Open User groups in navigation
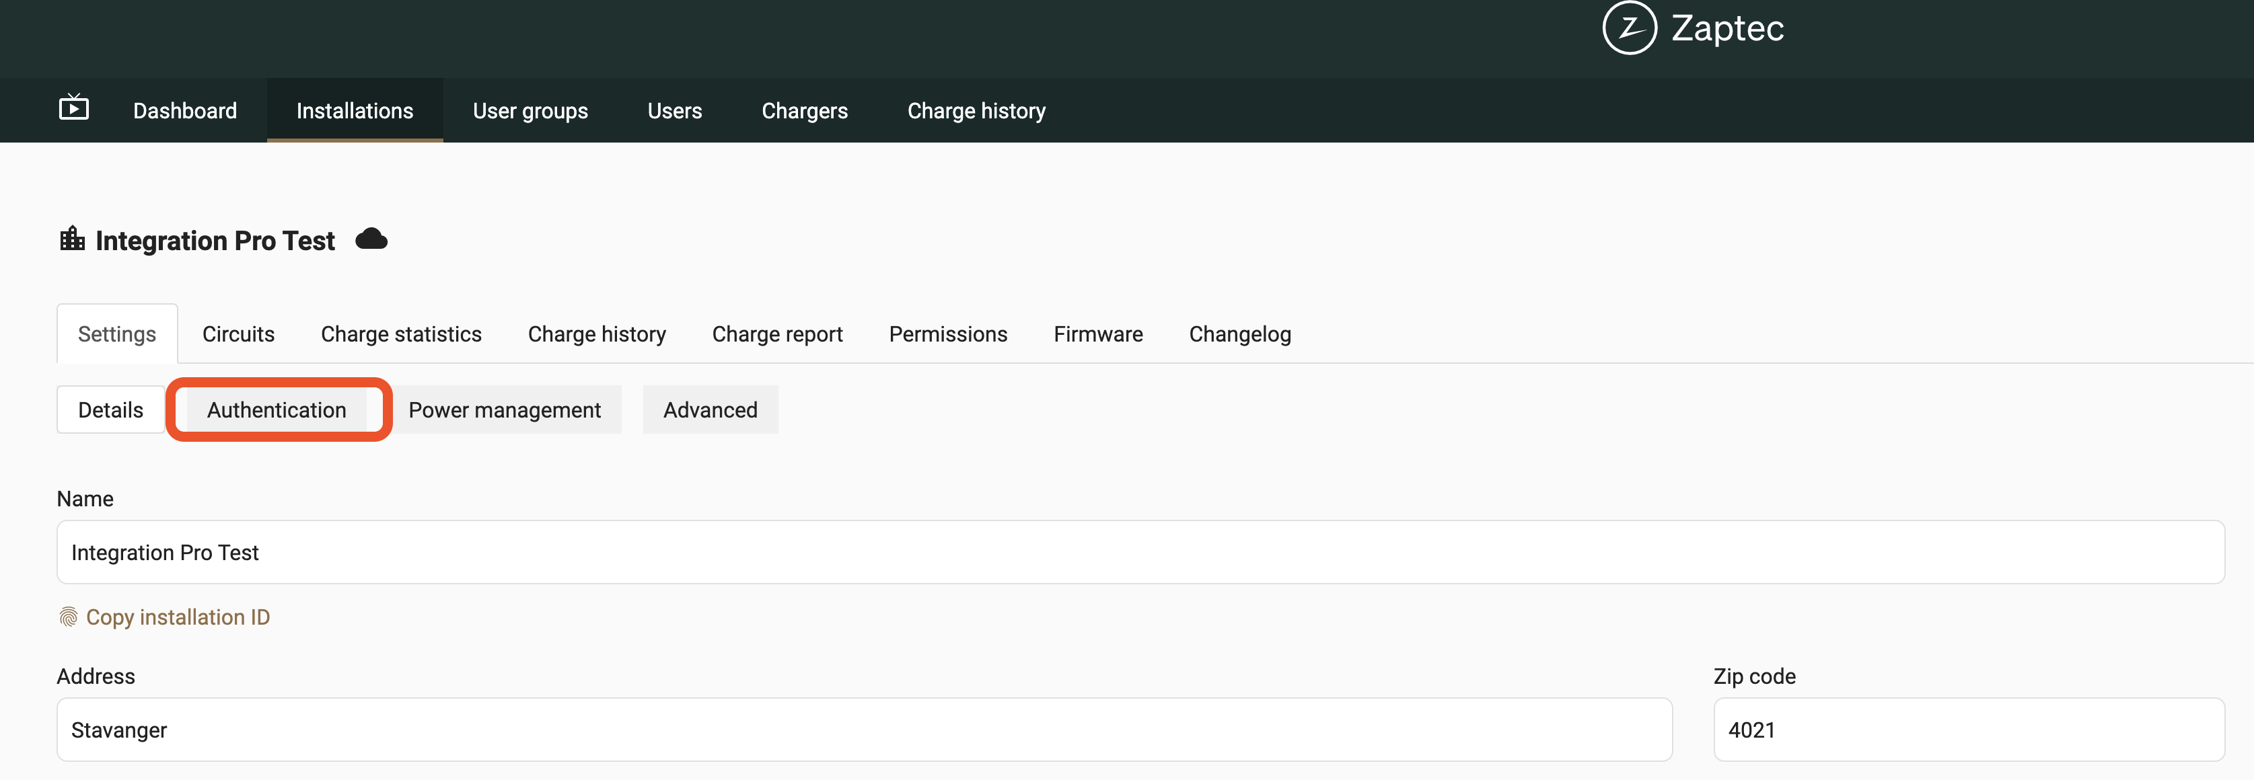2254x780 pixels. click(530, 111)
